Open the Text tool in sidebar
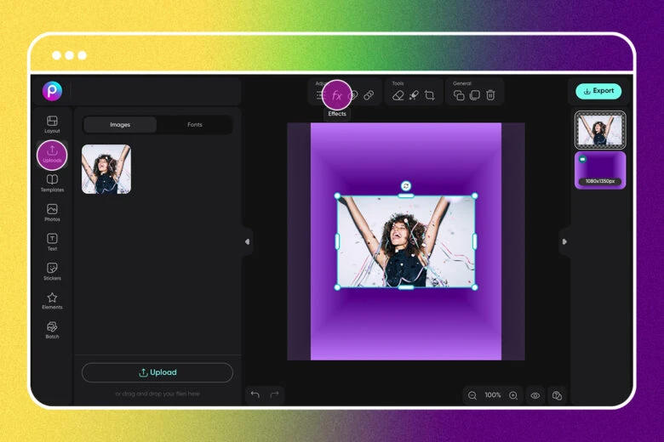Image resolution: width=664 pixels, height=442 pixels. 52,241
